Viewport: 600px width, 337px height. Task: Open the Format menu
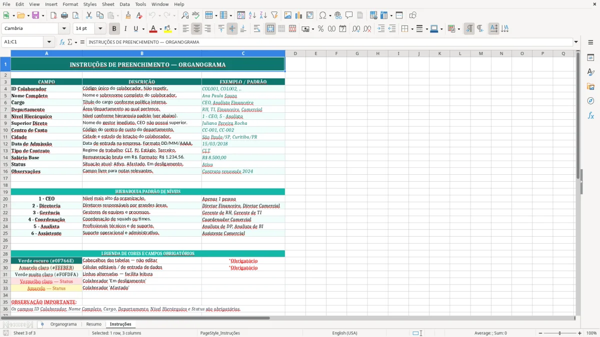pyautogui.click(x=70, y=4)
